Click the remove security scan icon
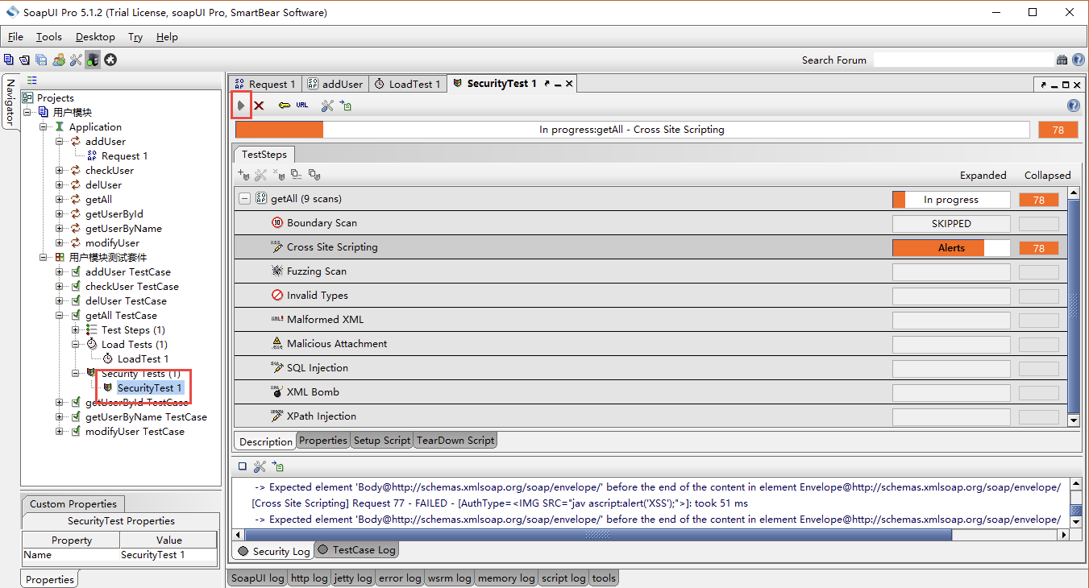1089x588 pixels. click(278, 174)
